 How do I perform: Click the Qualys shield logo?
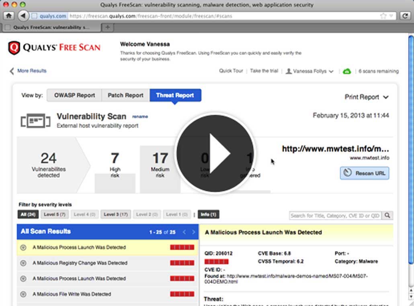(x=14, y=48)
